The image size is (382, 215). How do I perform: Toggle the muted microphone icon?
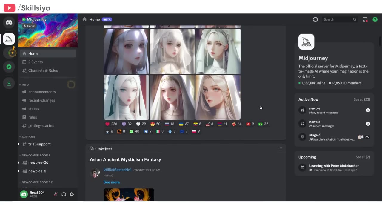point(56,194)
